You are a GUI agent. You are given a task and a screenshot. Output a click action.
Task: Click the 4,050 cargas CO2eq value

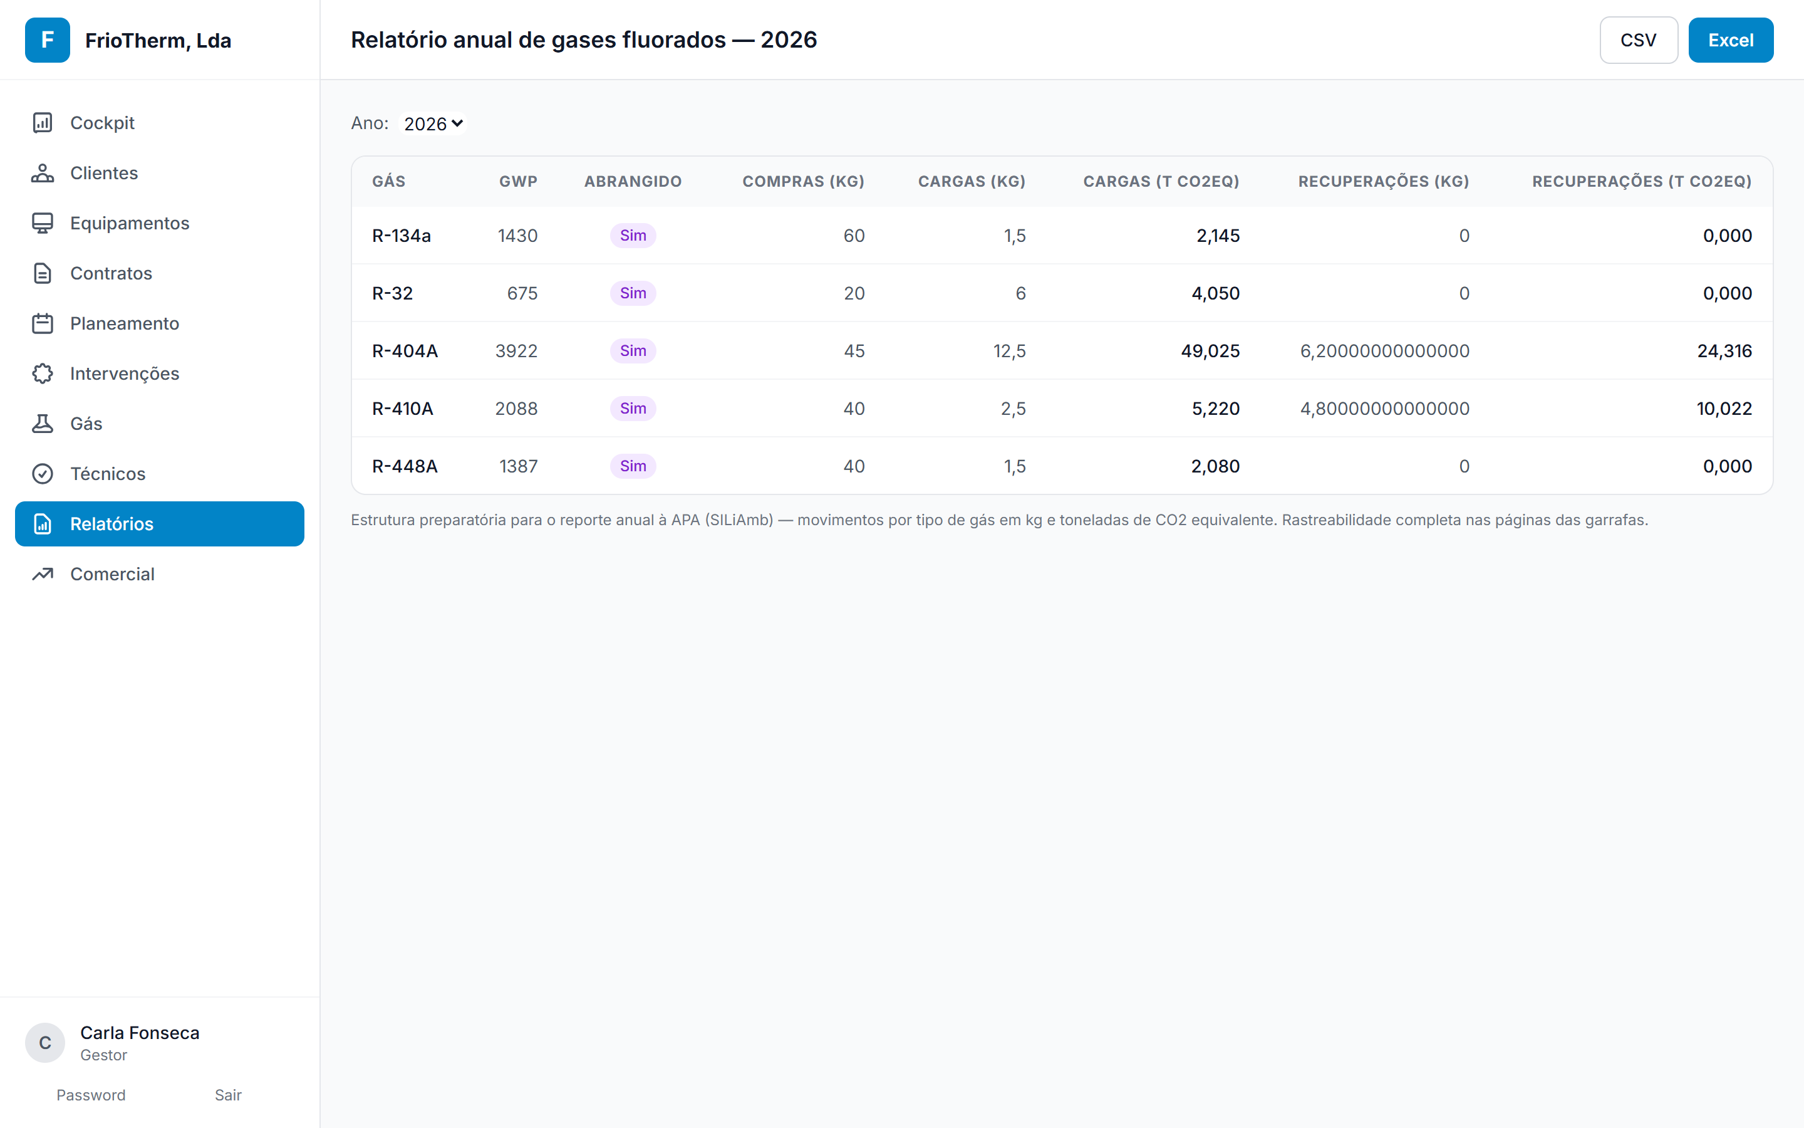(1215, 293)
